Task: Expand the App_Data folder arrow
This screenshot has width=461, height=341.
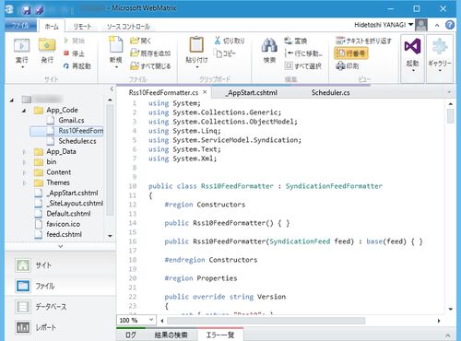Action: pos(24,152)
